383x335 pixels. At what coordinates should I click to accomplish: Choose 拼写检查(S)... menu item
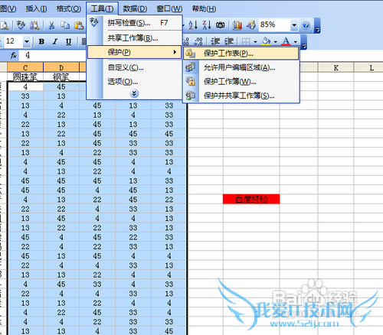[135, 23]
